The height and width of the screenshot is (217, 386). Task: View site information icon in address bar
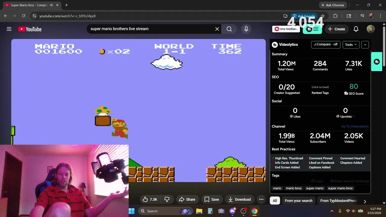tap(34, 16)
